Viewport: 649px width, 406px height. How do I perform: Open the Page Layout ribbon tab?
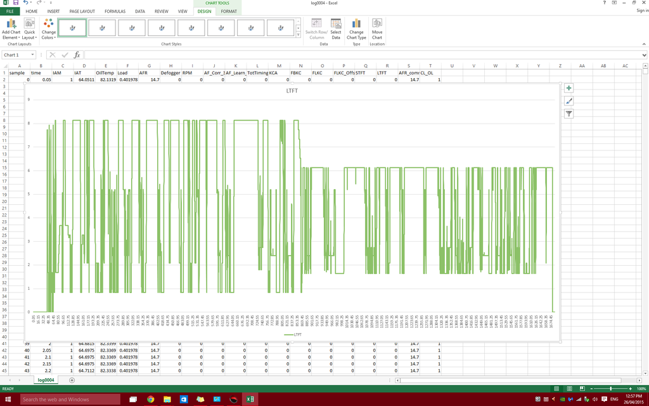(82, 11)
